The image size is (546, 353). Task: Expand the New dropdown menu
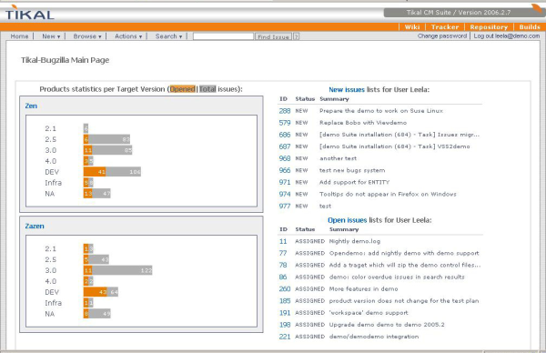point(51,36)
